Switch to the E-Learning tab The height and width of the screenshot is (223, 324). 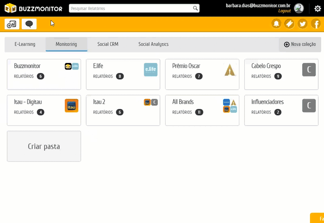click(x=25, y=44)
